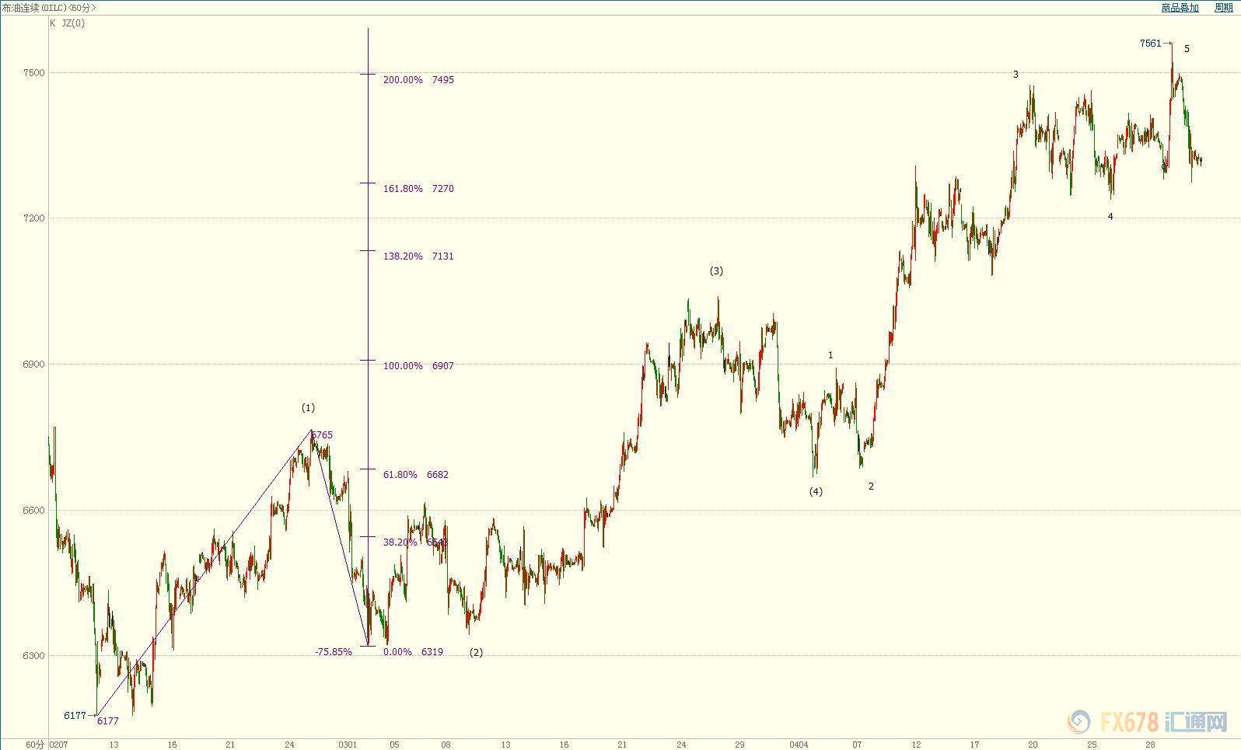Select Fibonacci level 100.00% 6907

coord(418,366)
